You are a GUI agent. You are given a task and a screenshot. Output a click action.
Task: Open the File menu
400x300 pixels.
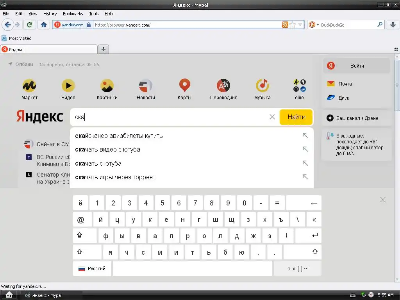6,14
